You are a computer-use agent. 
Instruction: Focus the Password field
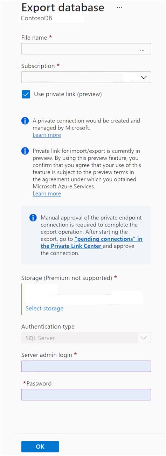pyautogui.click(x=86, y=395)
